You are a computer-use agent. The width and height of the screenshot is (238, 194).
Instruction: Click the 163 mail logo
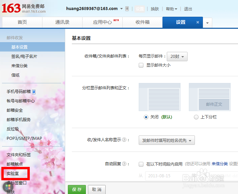[x=23, y=8]
